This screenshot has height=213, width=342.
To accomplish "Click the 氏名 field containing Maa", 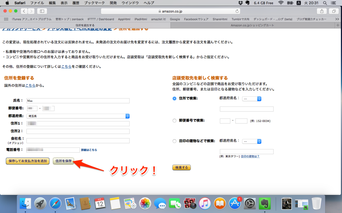I will [x=78, y=101].
